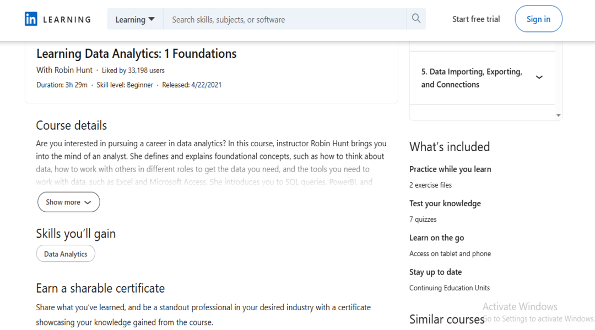Click Show more button in Course details
The width and height of the screenshot is (595, 330).
click(x=69, y=202)
